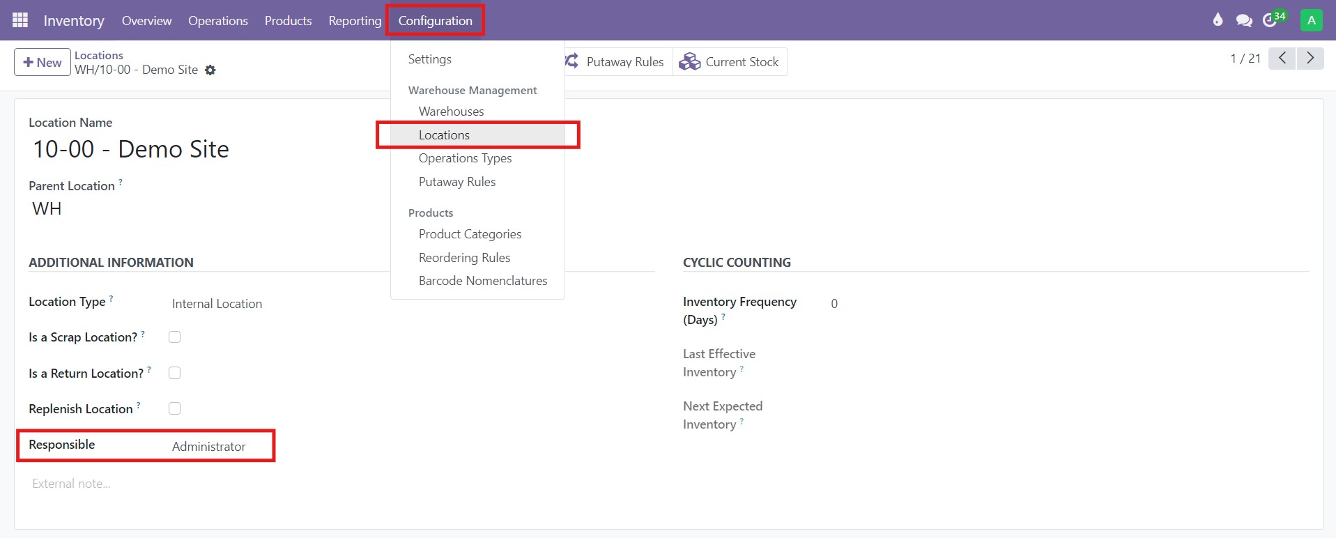Click the green user avatar icon
This screenshot has height=538, width=1336.
[x=1311, y=20]
